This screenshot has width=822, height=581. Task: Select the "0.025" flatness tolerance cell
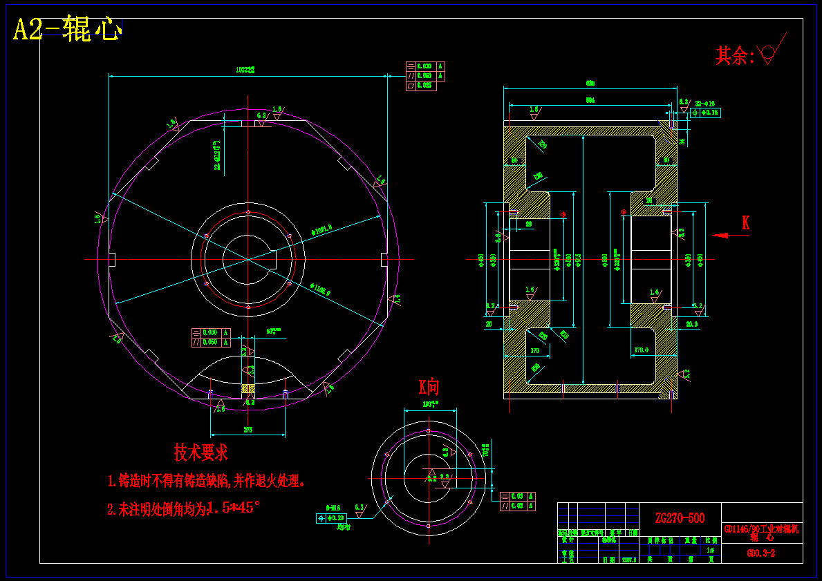click(426, 86)
